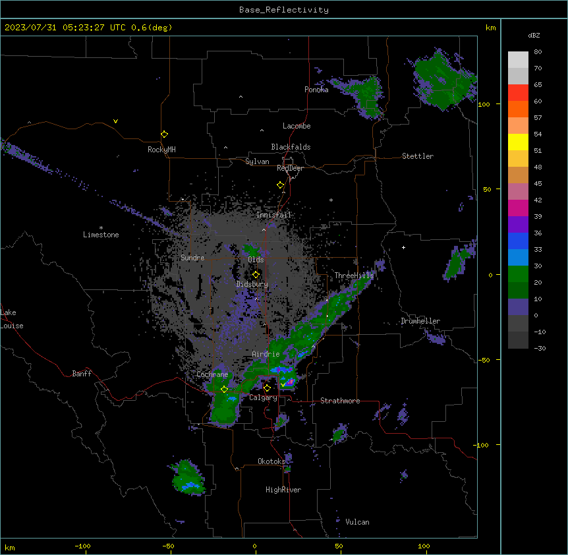Image resolution: width=568 pixels, height=555 pixels.
Task: Click the -30 value on dBZ scale
Action: click(540, 348)
